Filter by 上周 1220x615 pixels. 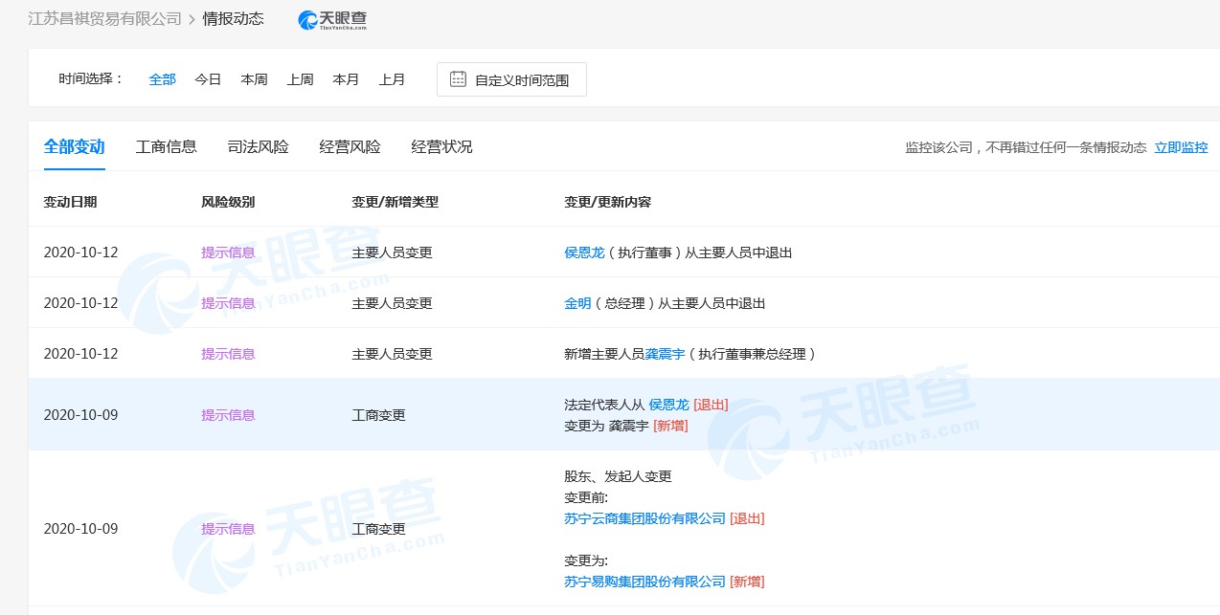click(x=300, y=79)
